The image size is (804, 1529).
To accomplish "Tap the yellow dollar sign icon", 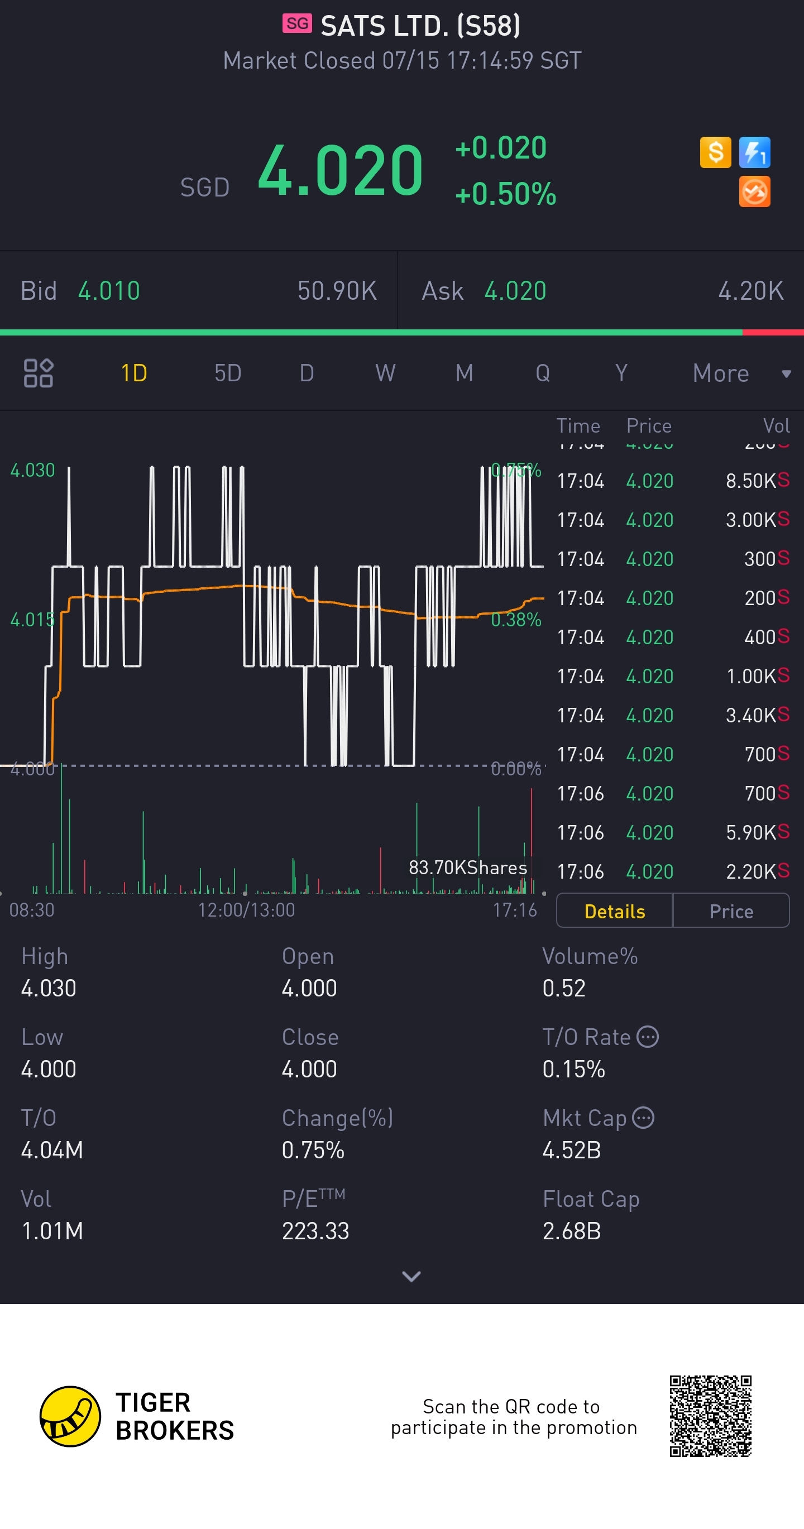I will 715,152.
